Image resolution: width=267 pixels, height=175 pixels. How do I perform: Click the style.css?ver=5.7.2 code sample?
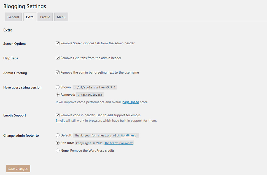[95, 87]
